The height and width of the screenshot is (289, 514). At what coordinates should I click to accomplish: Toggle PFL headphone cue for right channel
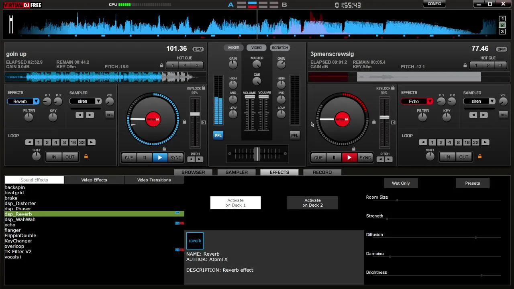tap(295, 136)
